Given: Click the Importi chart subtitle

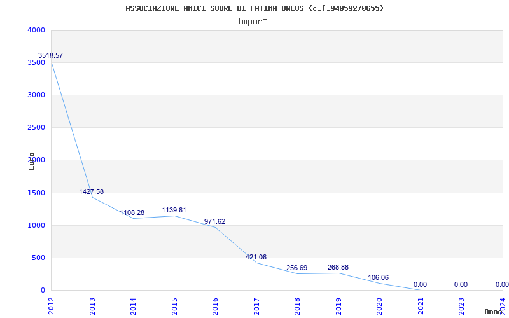Looking at the screenshot, I should [x=254, y=22].
